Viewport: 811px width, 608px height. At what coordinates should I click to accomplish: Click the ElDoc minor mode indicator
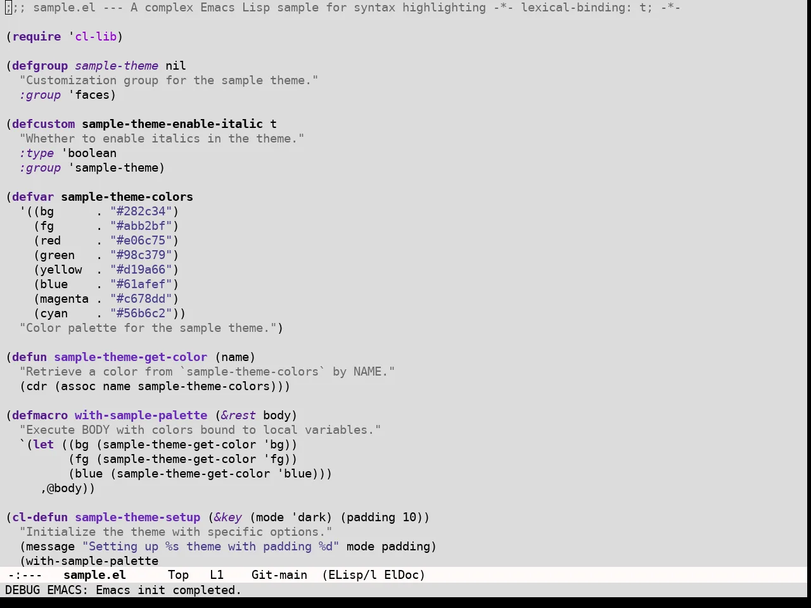(x=401, y=575)
